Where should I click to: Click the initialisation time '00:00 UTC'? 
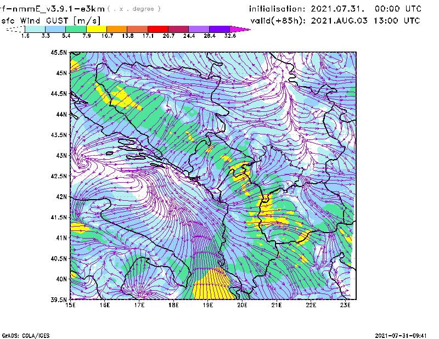[398, 9]
